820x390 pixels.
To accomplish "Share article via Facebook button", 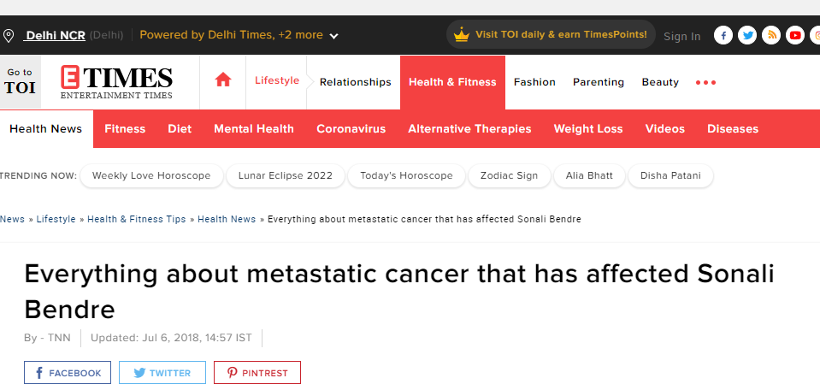I will coord(68,373).
